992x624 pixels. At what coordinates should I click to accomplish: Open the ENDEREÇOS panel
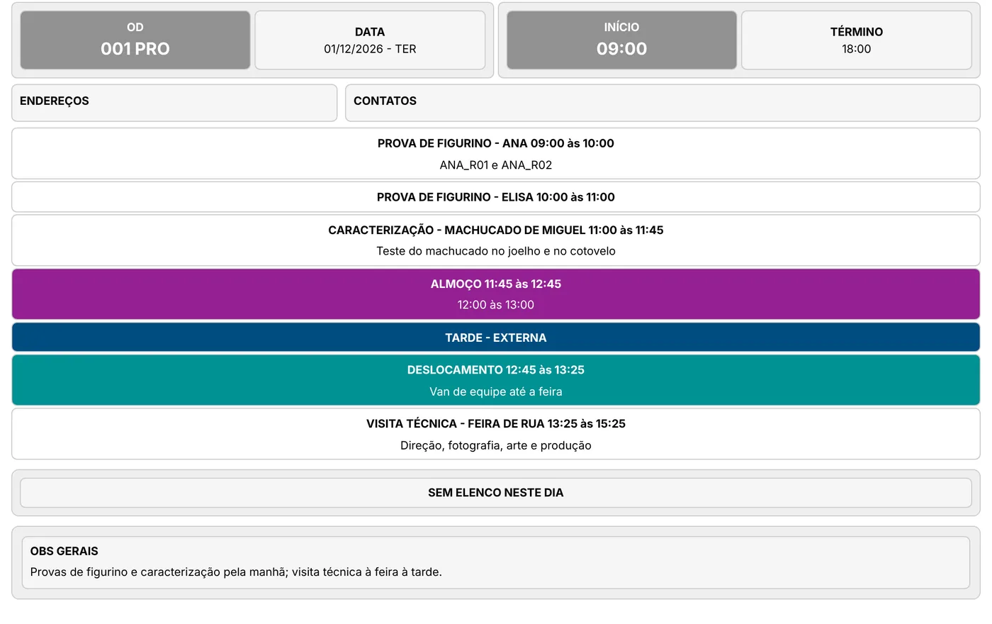174,103
